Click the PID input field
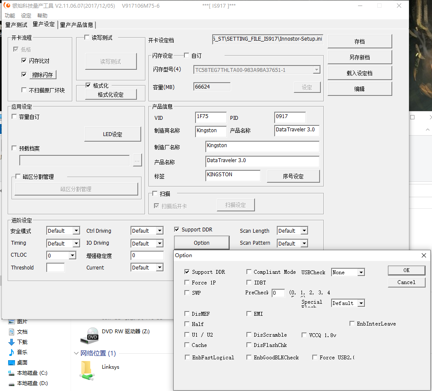This screenshot has width=432, height=391. pyautogui.click(x=290, y=117)
